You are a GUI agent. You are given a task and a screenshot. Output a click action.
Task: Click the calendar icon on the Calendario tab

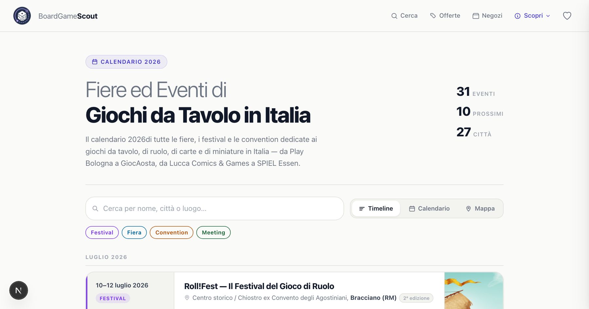(x=412, y=209)
